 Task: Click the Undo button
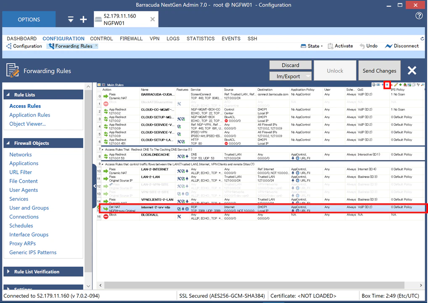point(368,46)
